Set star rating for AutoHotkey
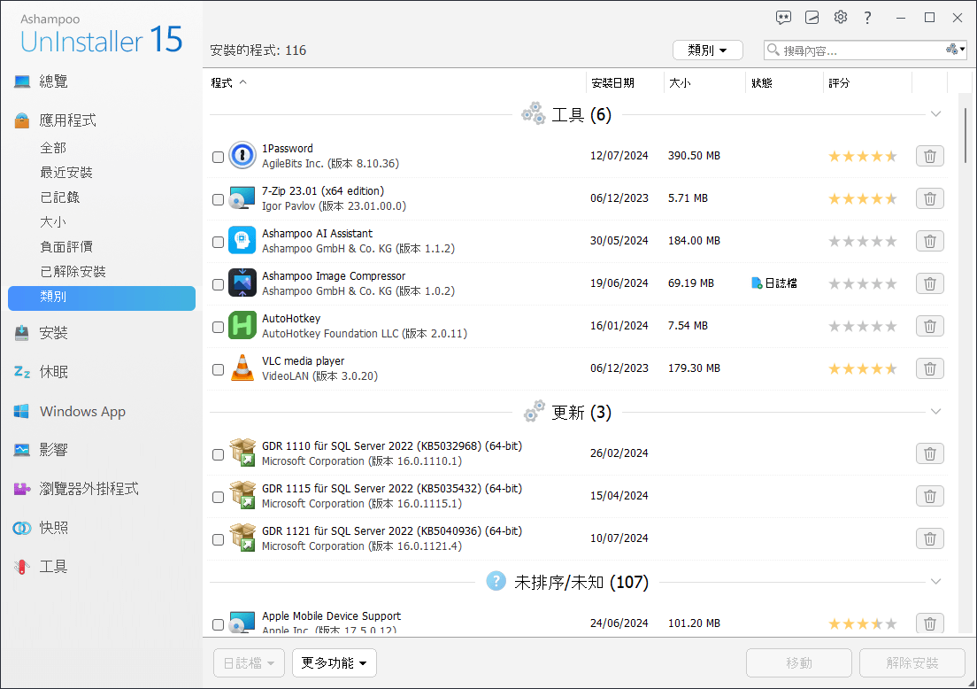This screenshot has width=977, height=689. (x=862, y=326)
